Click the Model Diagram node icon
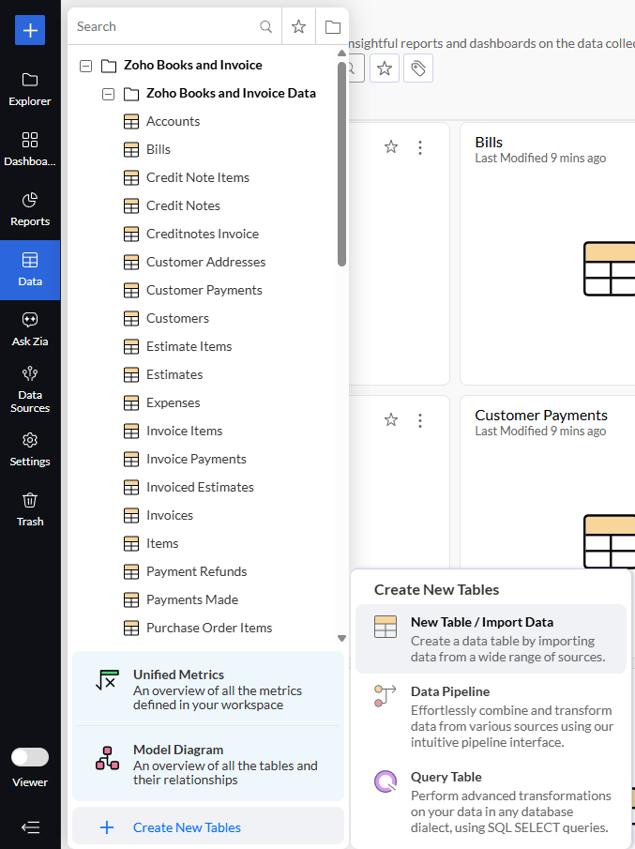 [x=107, y=758]
